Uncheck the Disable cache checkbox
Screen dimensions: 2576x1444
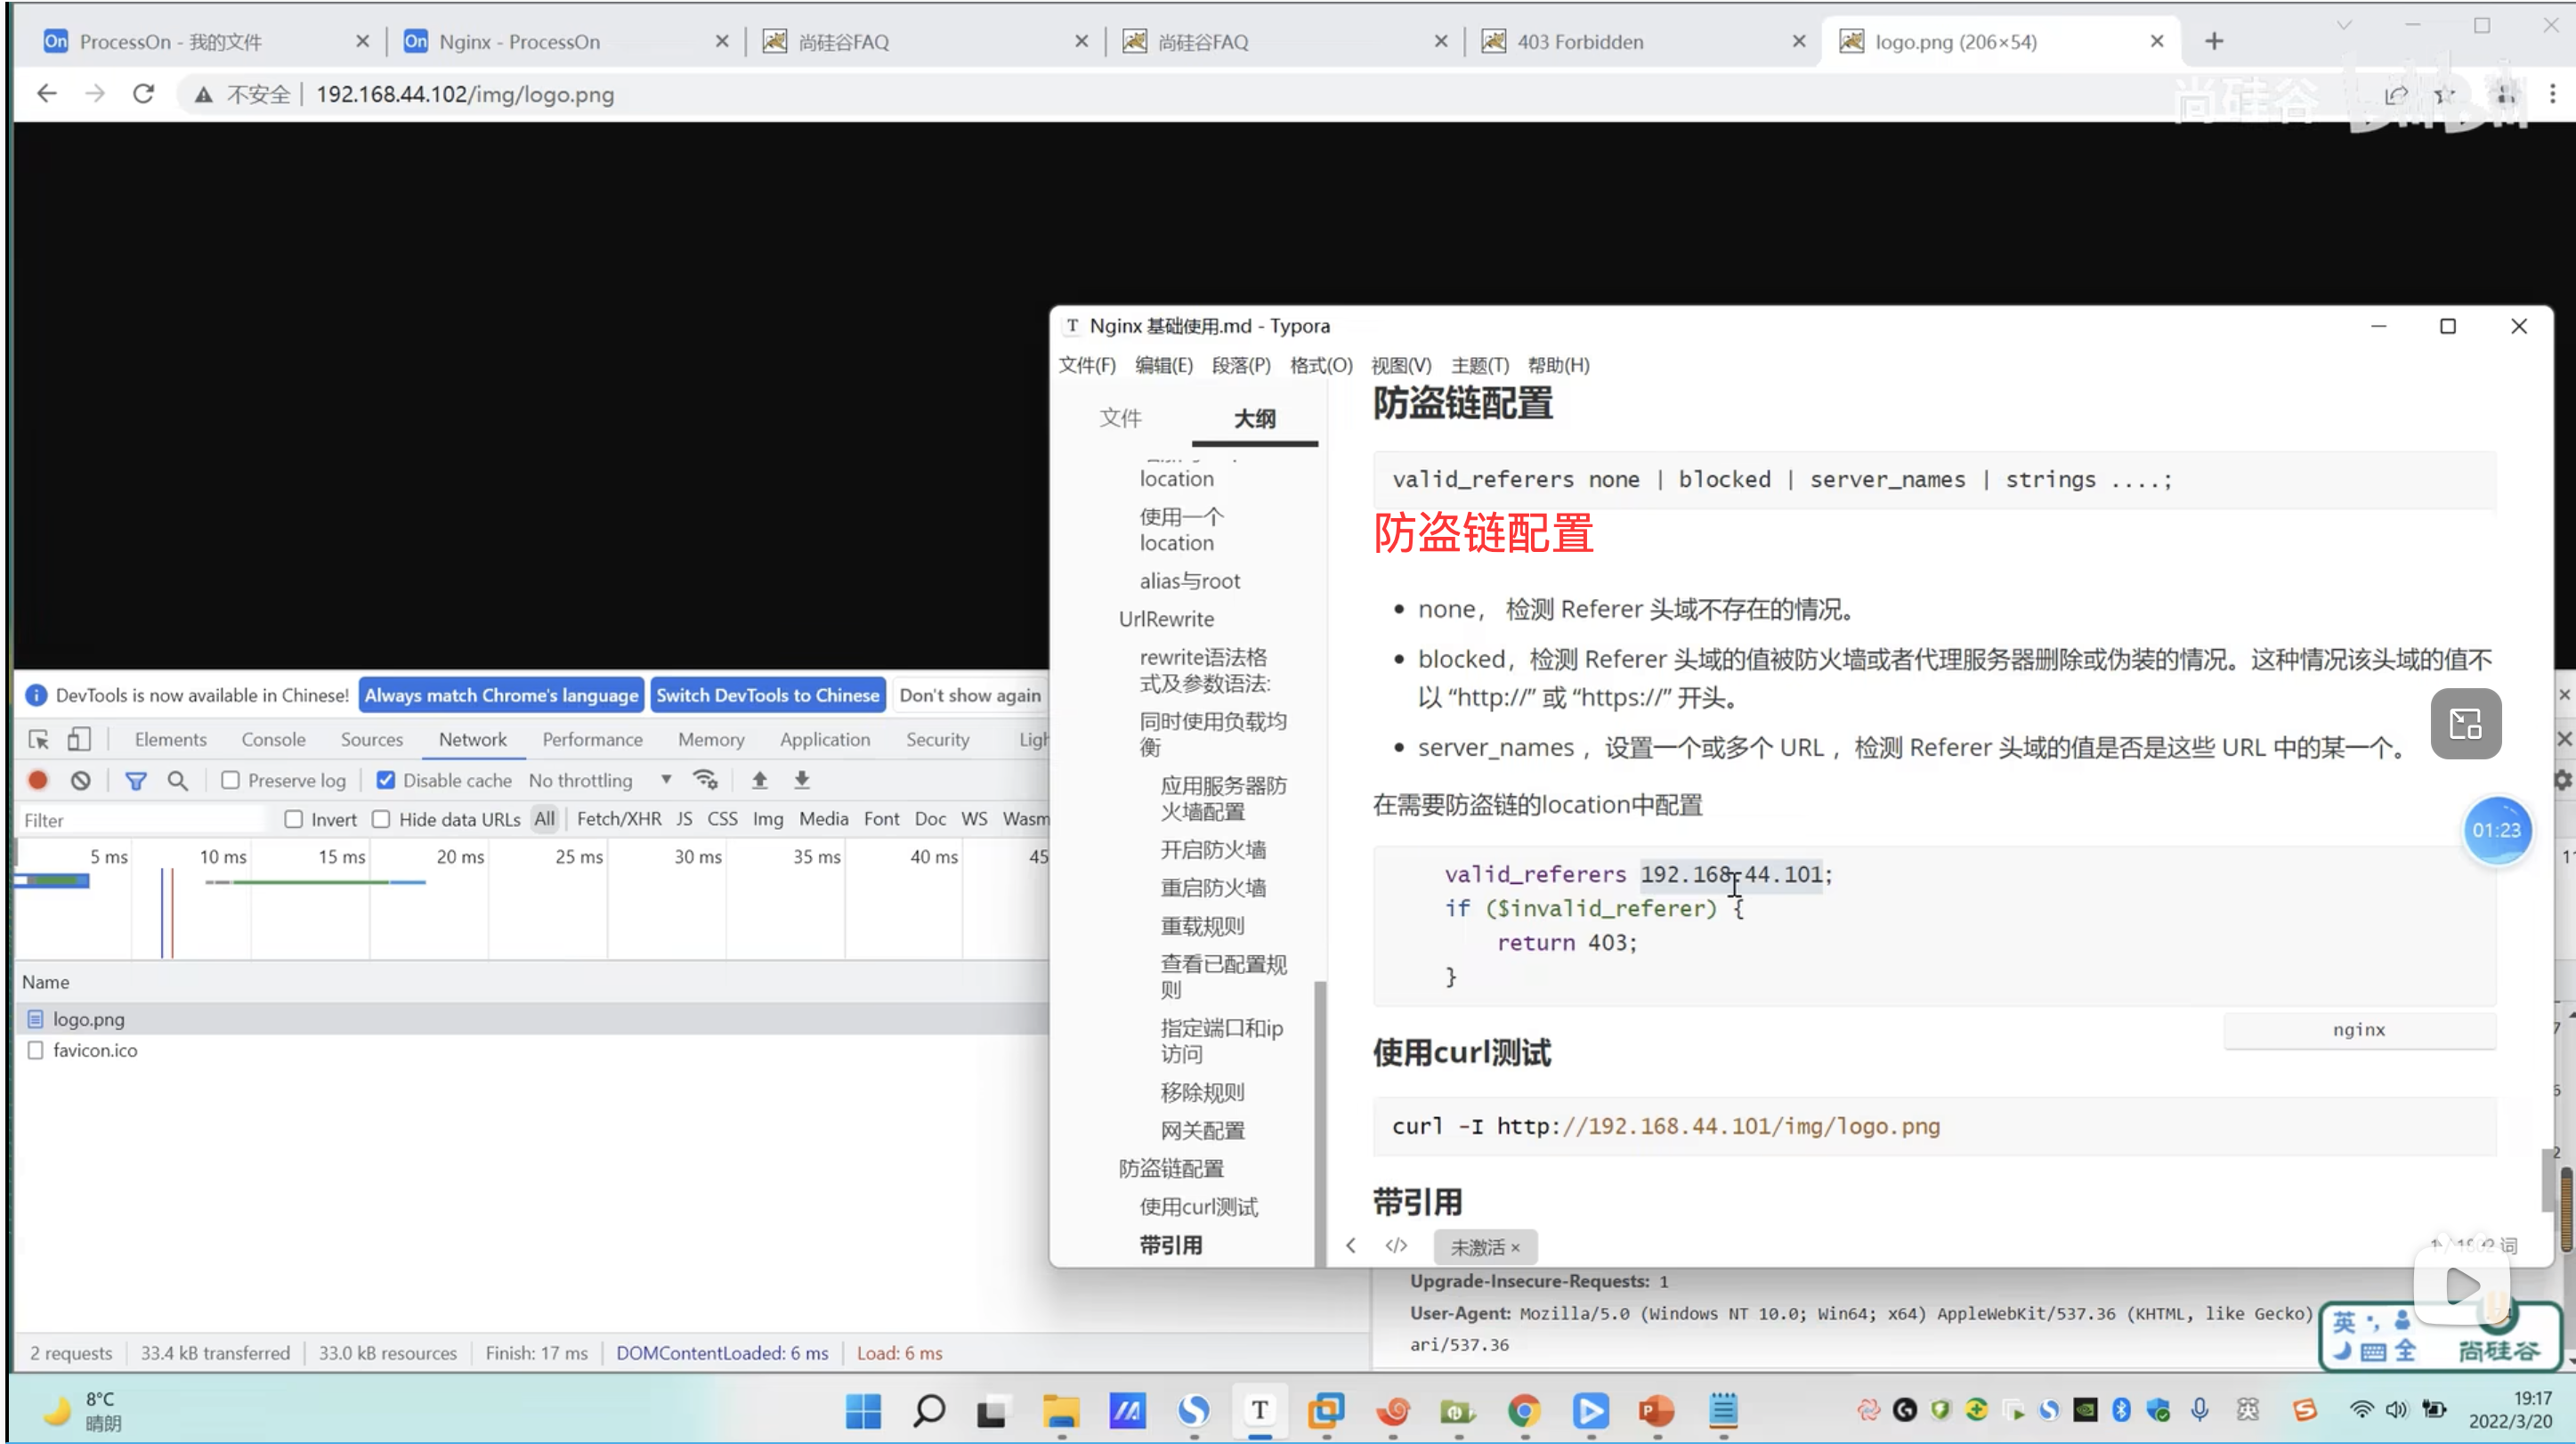[385, 780]
